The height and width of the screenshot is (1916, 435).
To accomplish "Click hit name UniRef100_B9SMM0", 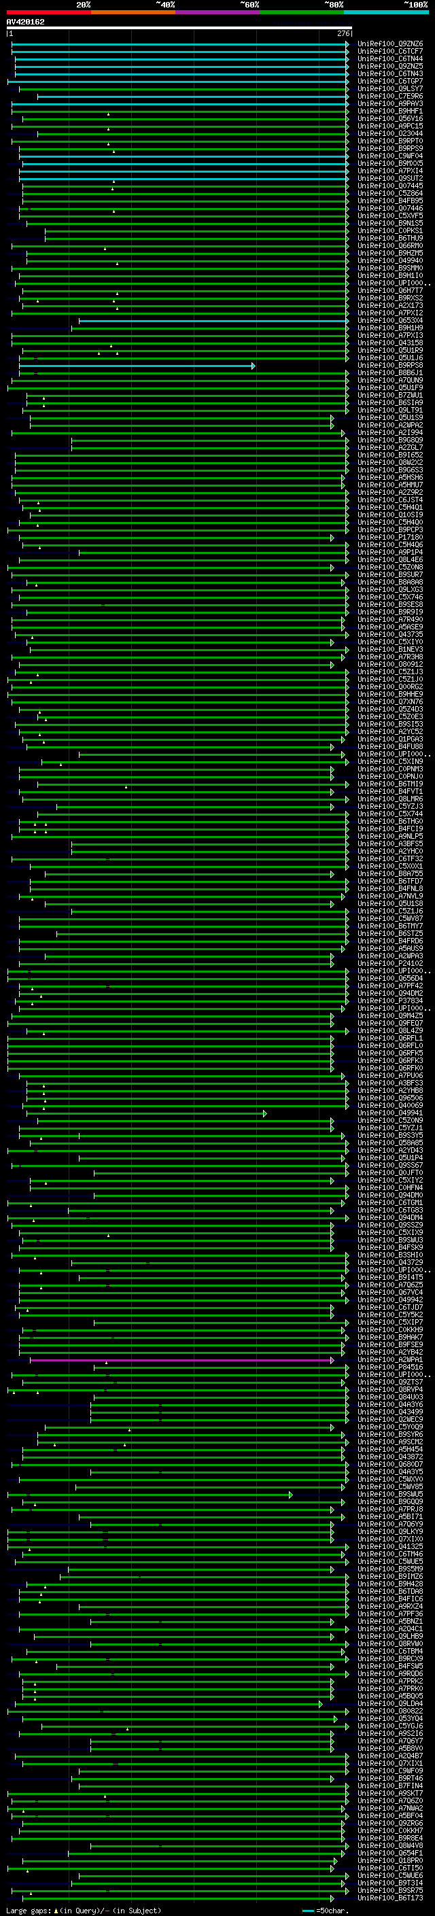I will click(x=390, y=268).
